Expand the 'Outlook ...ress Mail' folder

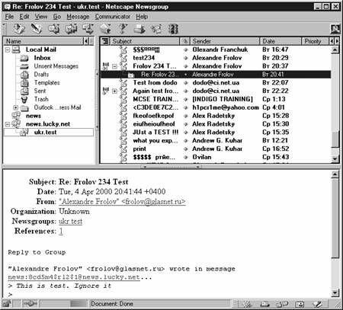[15, 107]
